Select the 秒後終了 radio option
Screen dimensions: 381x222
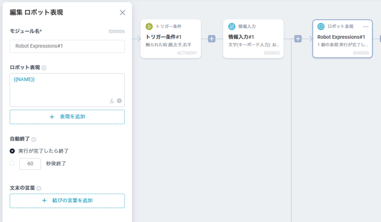tap(12, 163)
